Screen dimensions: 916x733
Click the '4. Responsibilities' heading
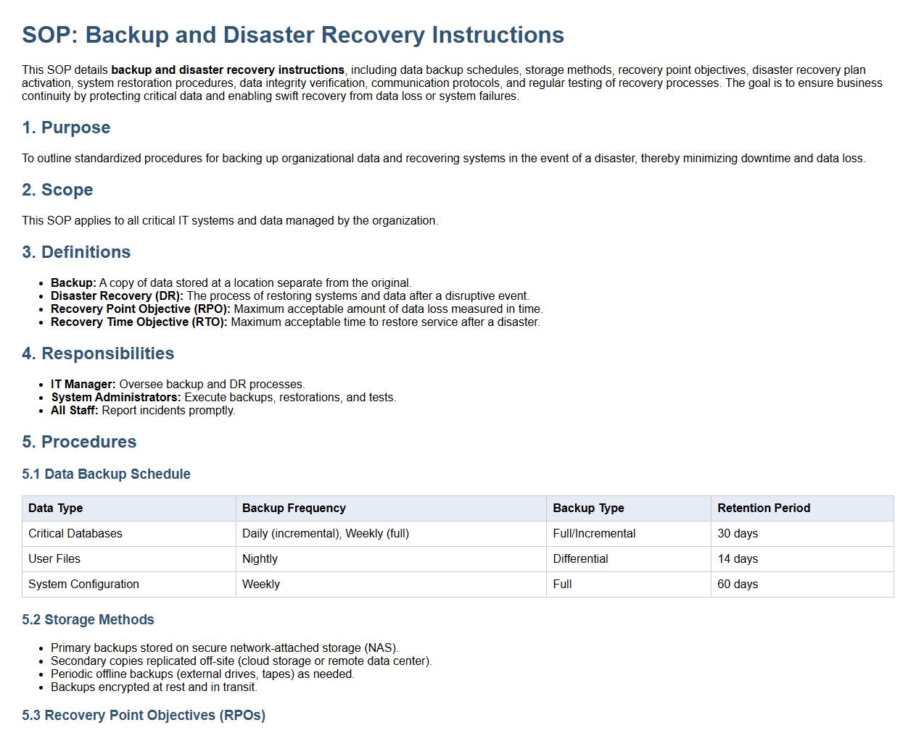click(x=98, y=353)
